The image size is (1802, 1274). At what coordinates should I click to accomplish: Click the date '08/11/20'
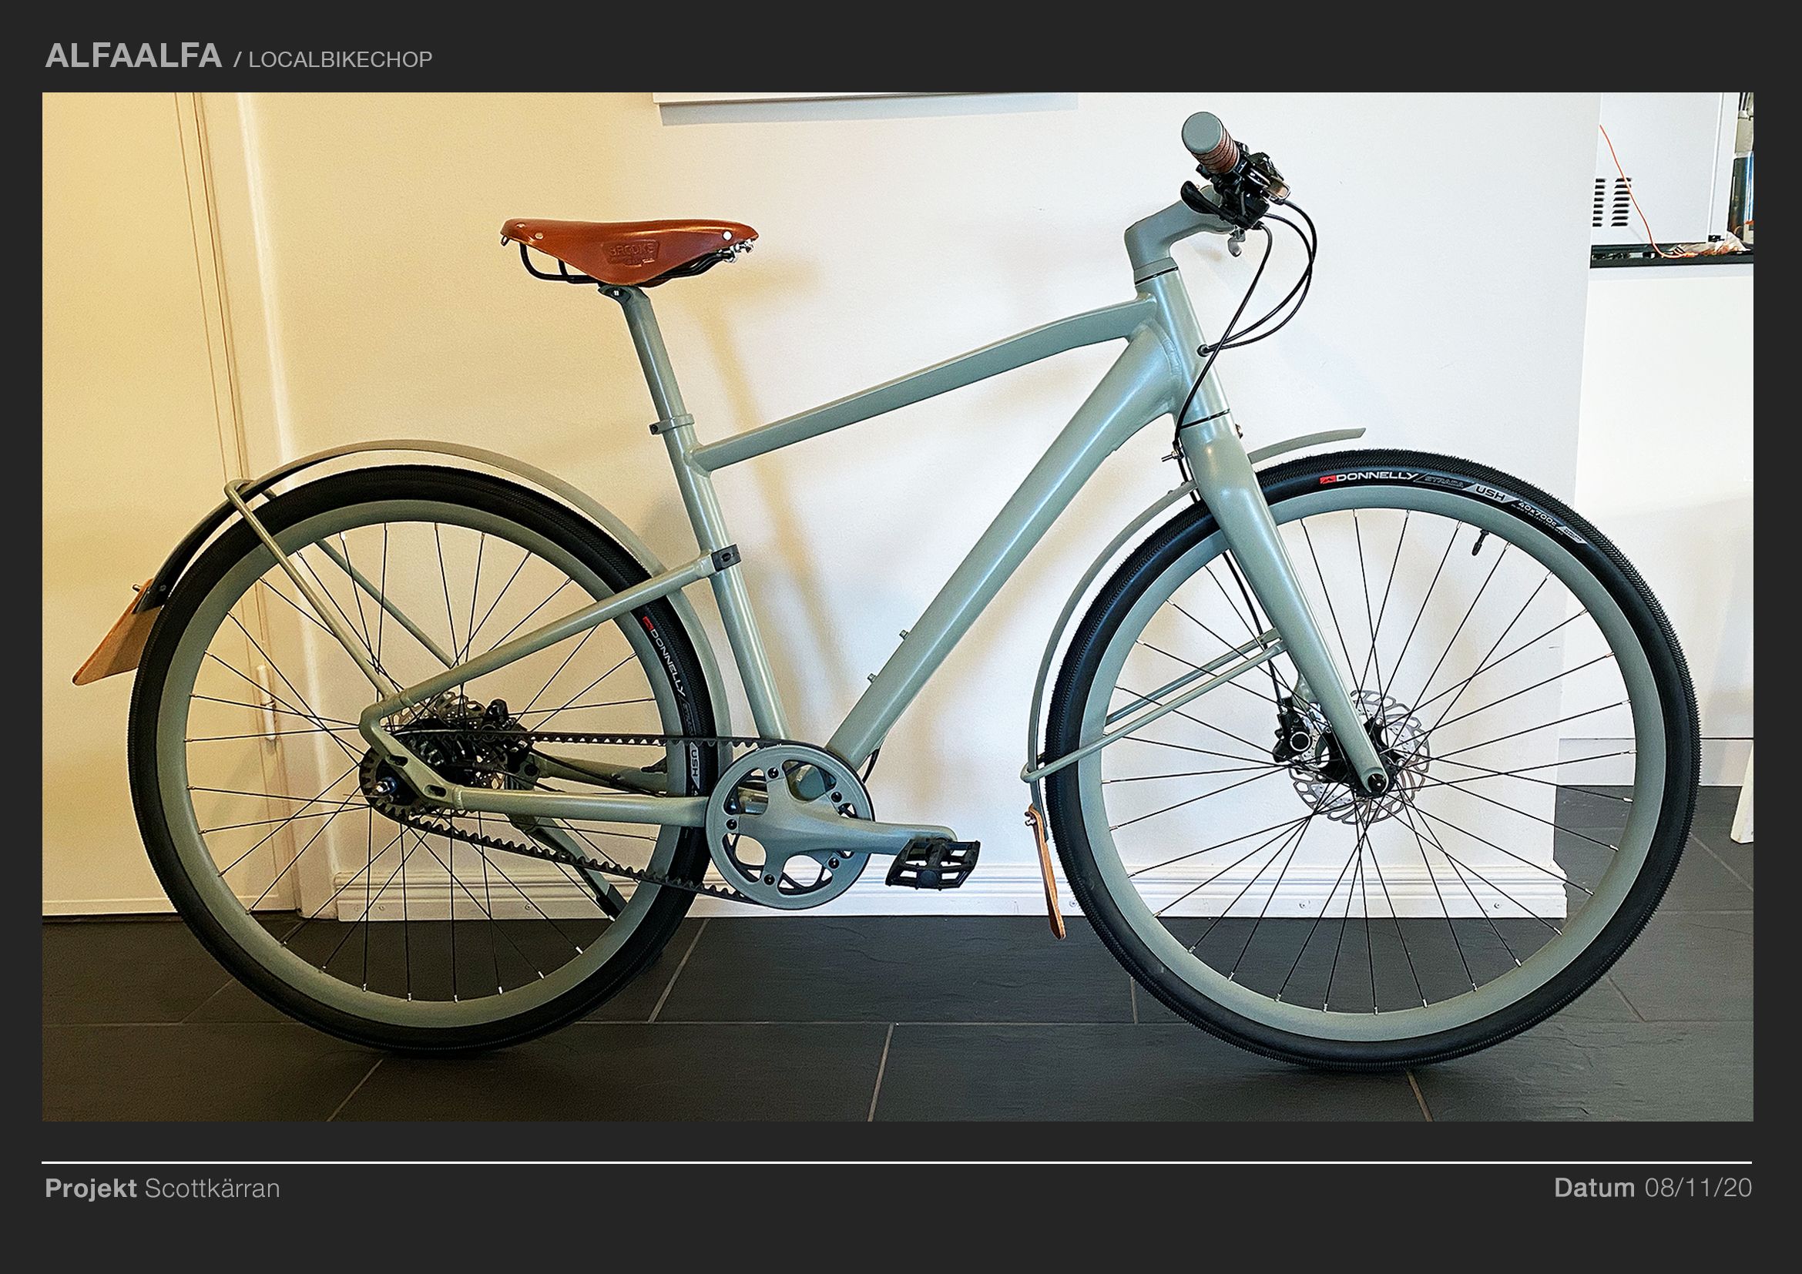coord(1699,1188)
